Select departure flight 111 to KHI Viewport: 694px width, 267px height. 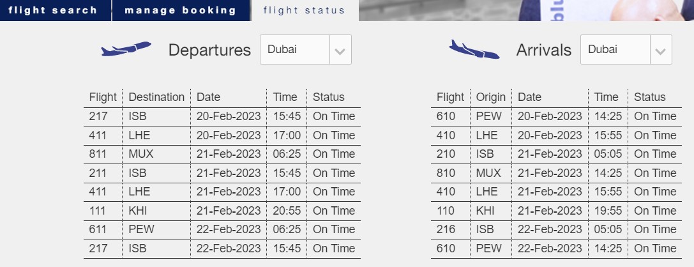[222, 211]
